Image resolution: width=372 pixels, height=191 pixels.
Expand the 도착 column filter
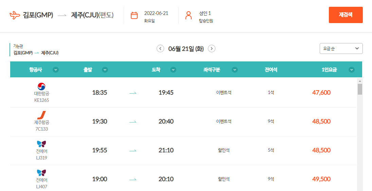[x=173, y=70]
